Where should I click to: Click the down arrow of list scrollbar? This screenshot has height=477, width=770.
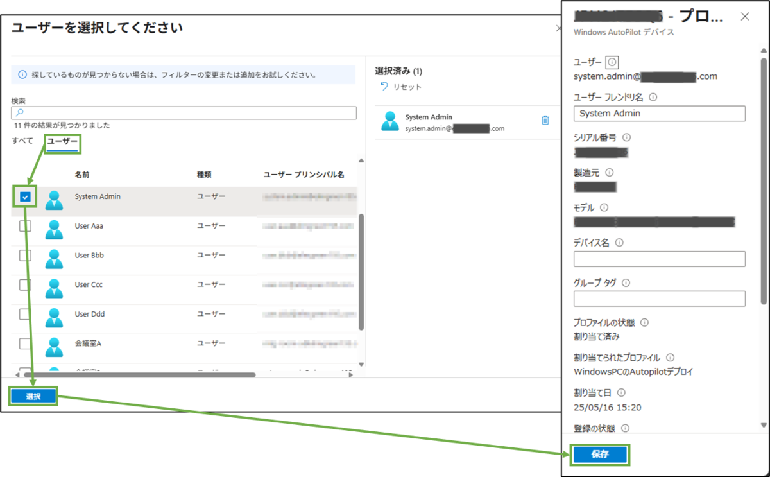pyautogui.click(x=361, y=364)
